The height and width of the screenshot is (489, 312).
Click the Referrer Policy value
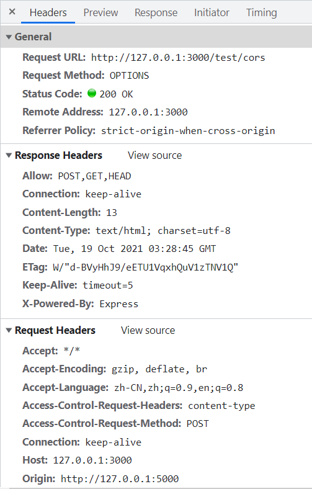click(188, 131)
